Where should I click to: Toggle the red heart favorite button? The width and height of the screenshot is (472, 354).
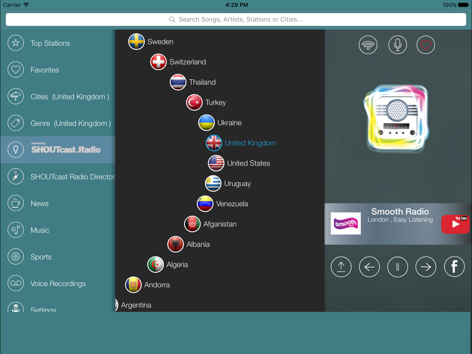coord(426,45)
